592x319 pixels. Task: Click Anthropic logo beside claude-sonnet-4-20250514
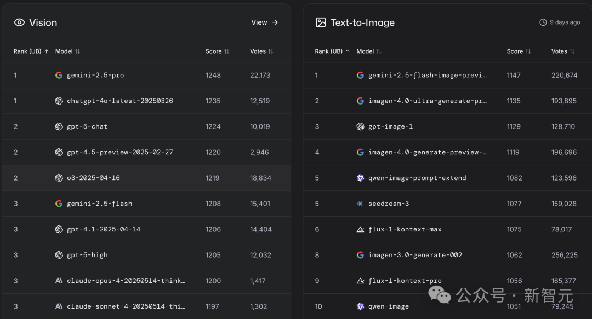pos(59,306)
